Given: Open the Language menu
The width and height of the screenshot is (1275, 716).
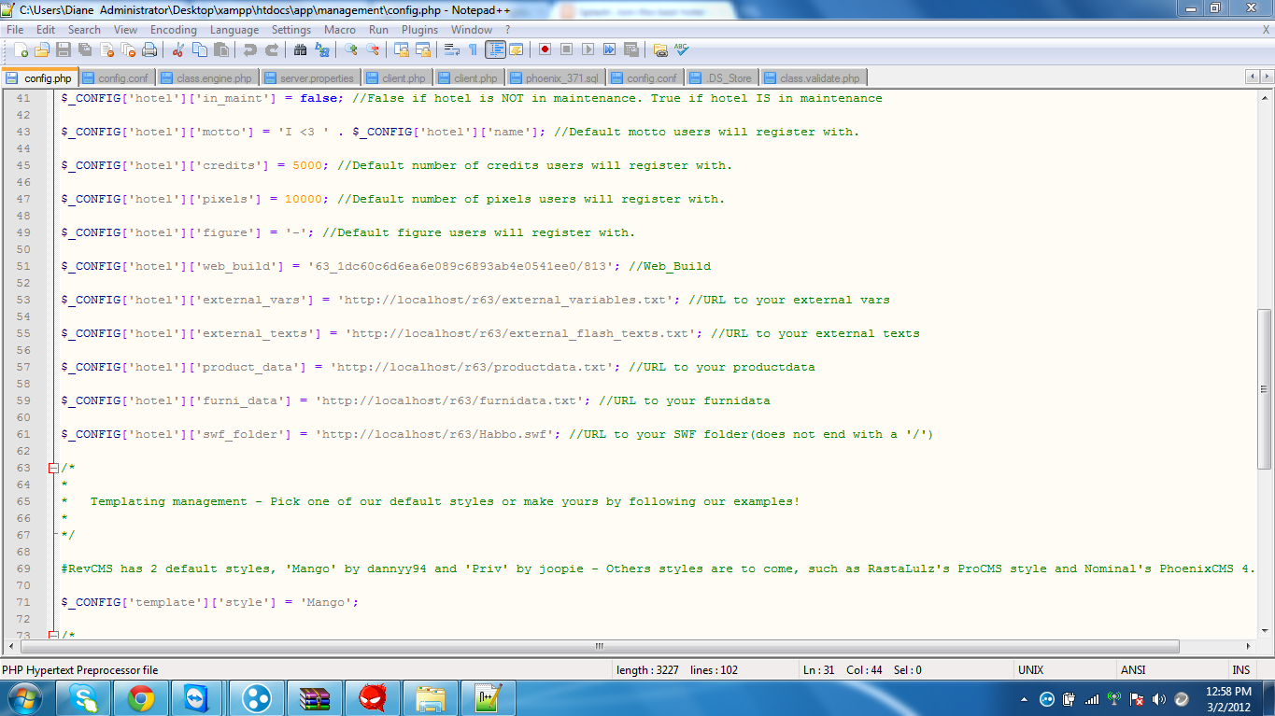Looking at the screenshot, I should [x=234, y=30].
